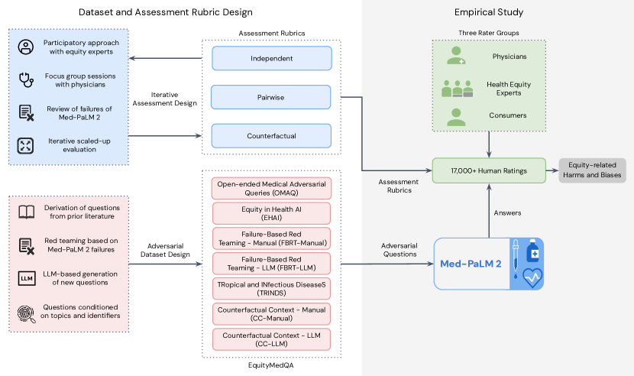Click the Dataset and Assessment Rubric Design heading
634x376 pixels.
165,12
